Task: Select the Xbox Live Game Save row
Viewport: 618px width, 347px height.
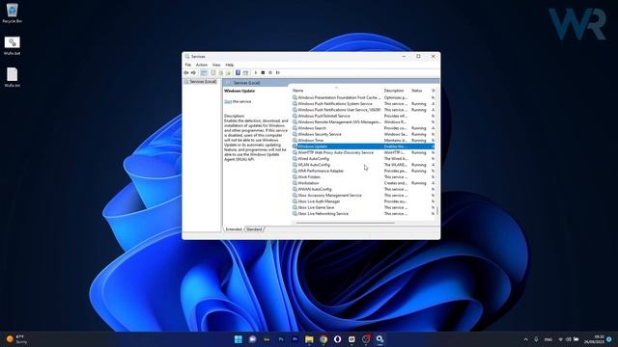Action: (363, 207)
